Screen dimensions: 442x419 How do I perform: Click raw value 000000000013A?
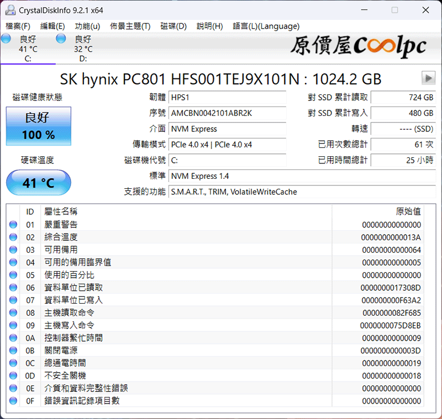(x=391, y=237)
